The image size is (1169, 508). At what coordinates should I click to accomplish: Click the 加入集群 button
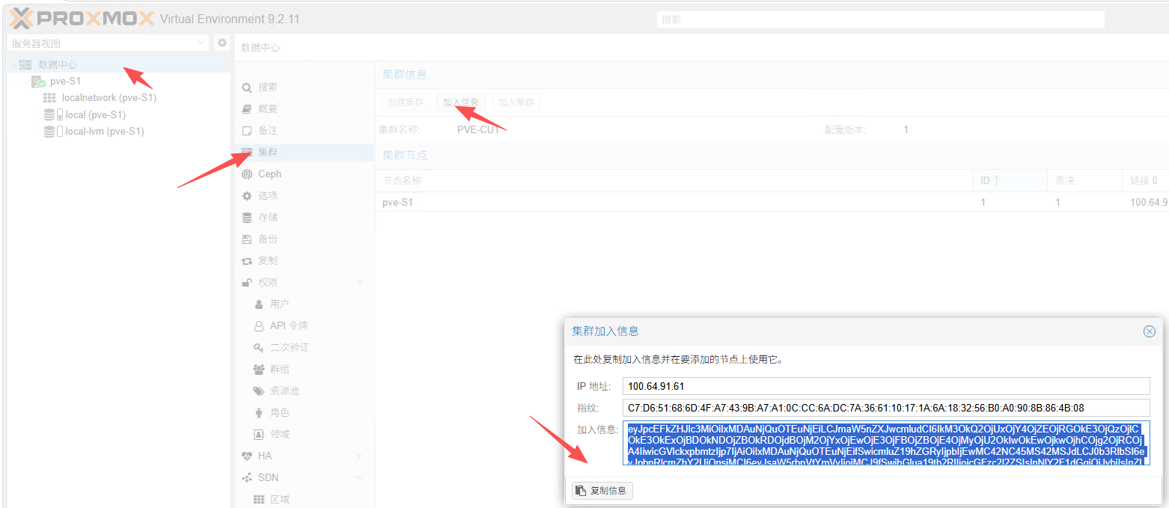pyautogui.click(x=516, y=102)
